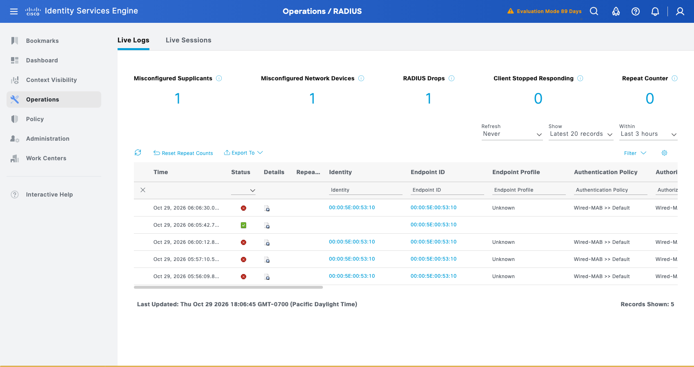Screen dimensions: 694x367
Task: Open the hamburger navigation menu
Action: coord(14,11)
